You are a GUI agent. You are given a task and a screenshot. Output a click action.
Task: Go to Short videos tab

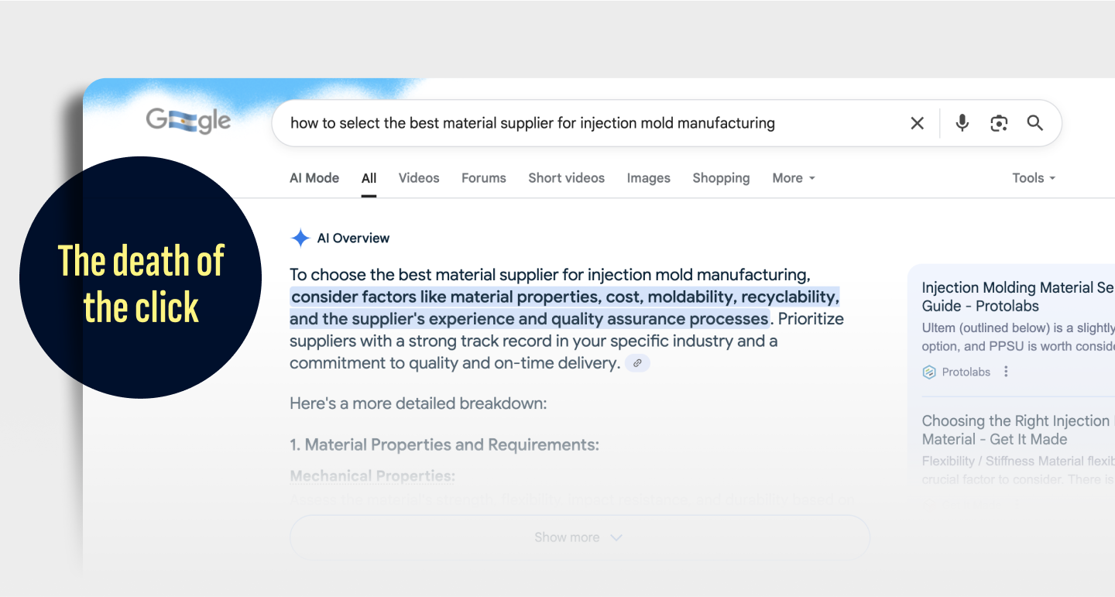pos(566,178)
